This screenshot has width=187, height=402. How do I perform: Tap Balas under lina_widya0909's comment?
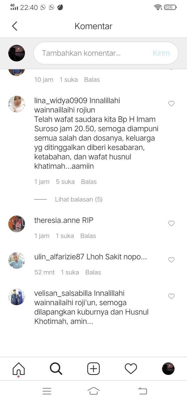[x=89, y=182]
